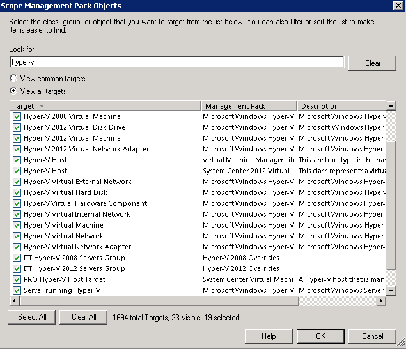
Task: Sort by Description column header
Action: point(342,106)
